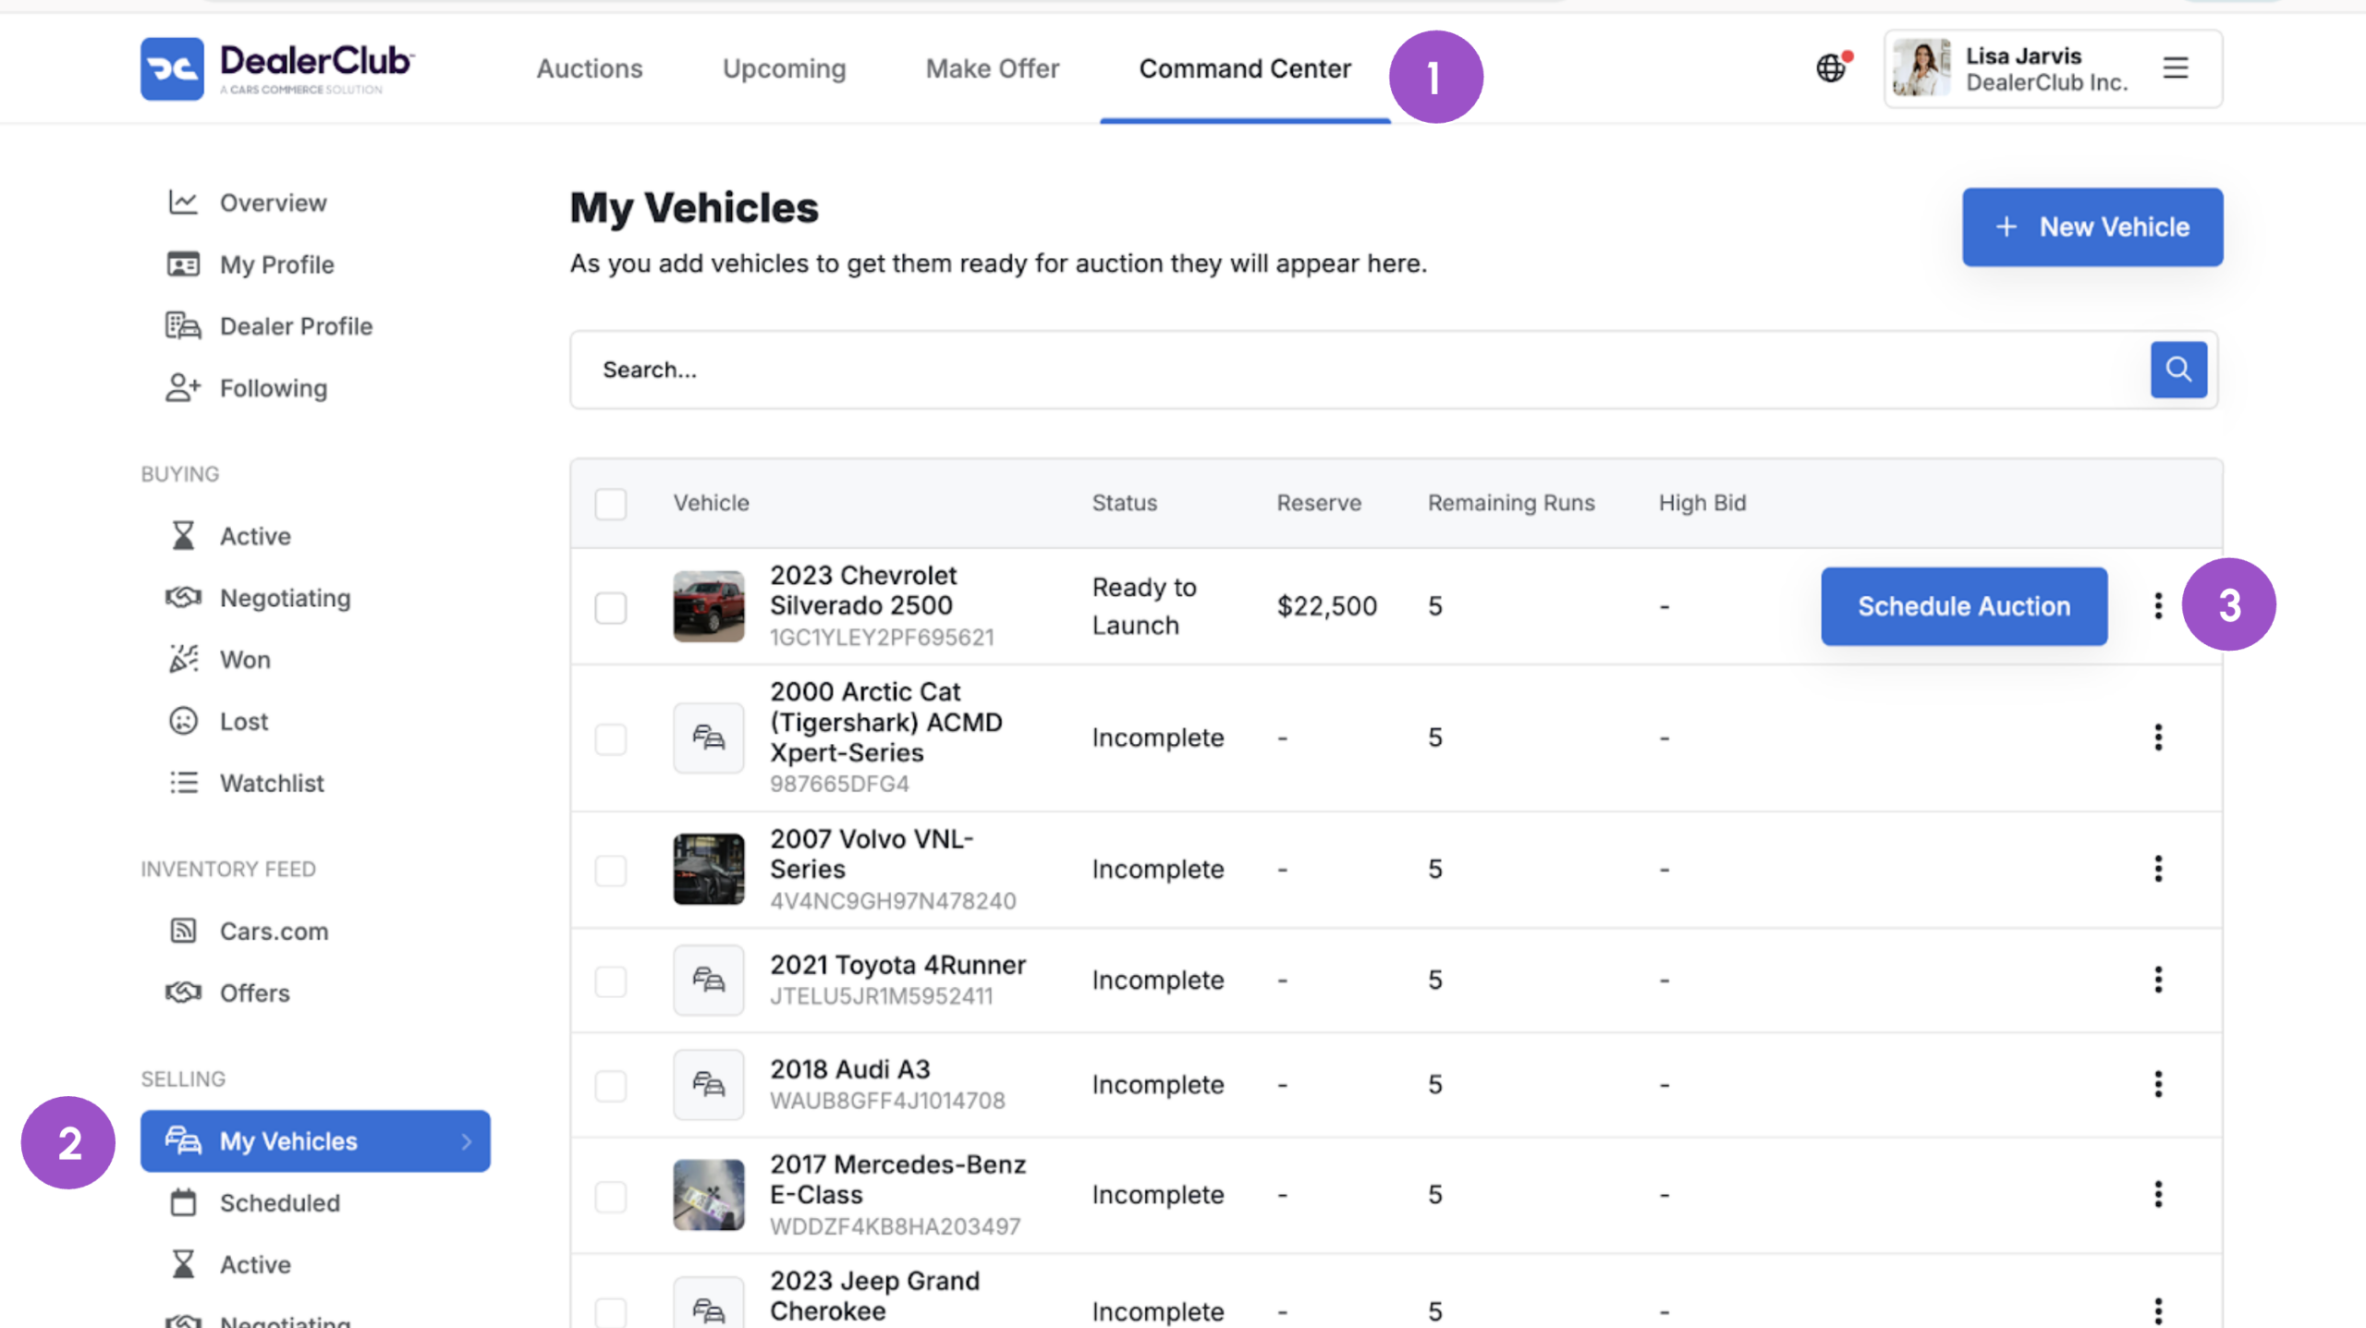Toggle the select-all checkbox in table header
2366x1328 pixels.
[610, 504]
